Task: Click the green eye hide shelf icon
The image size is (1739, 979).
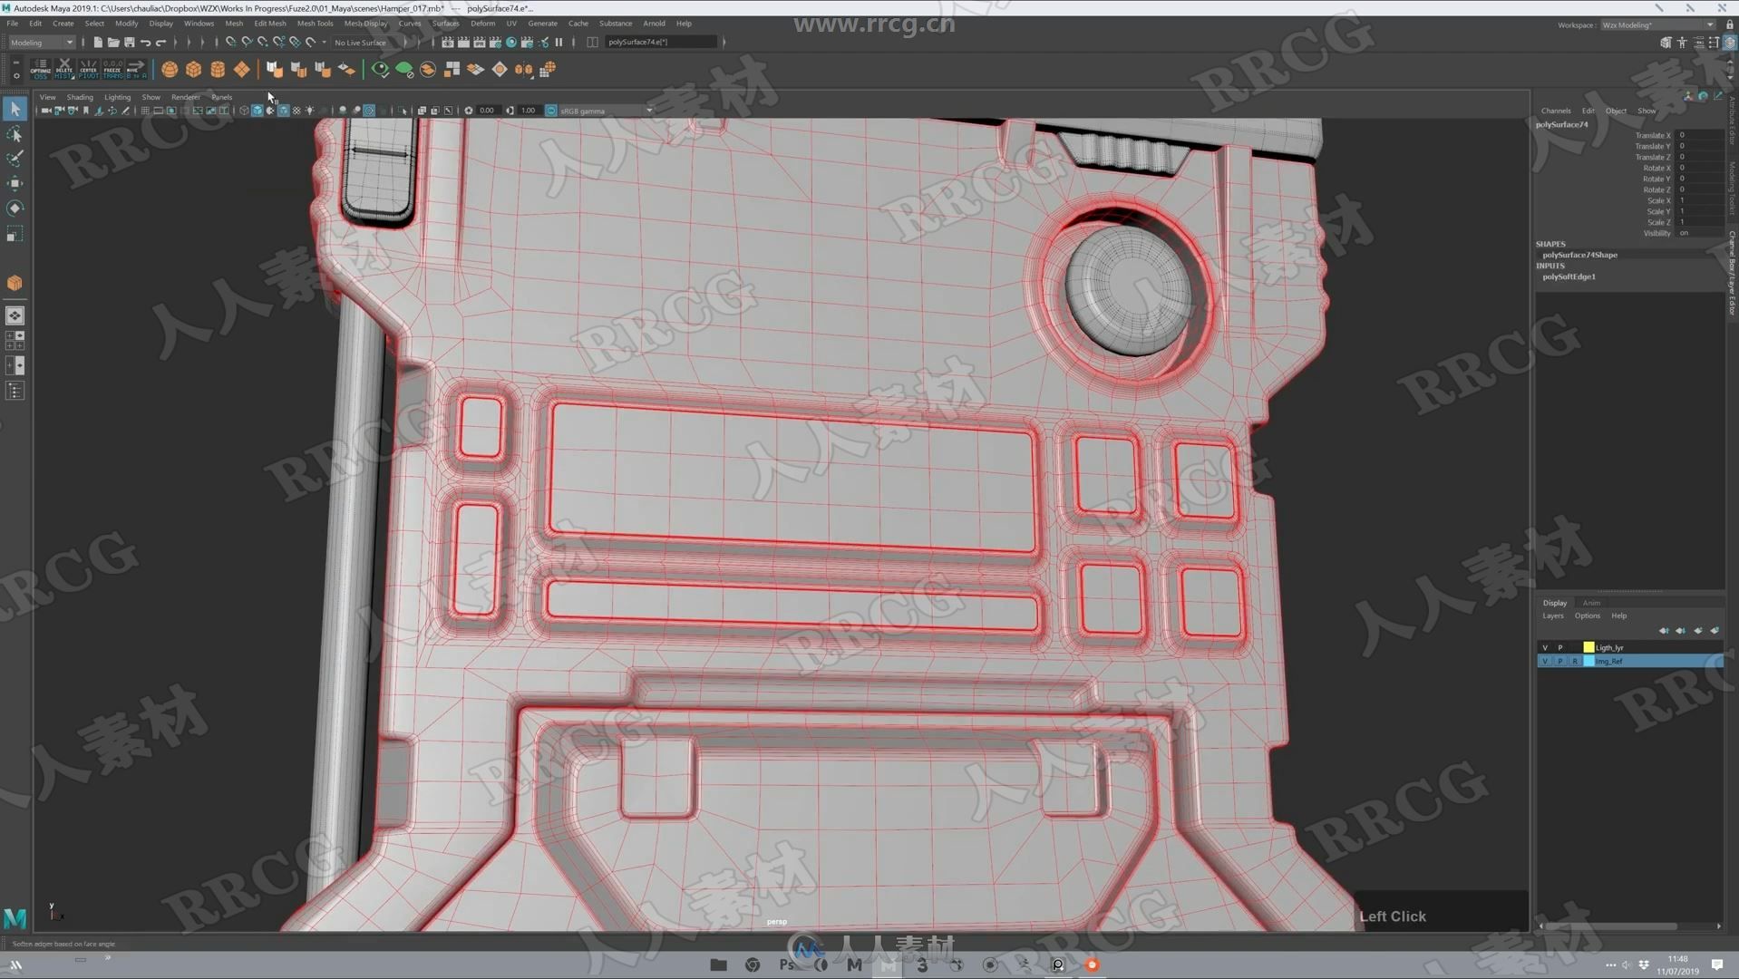Action: (404, 69)
